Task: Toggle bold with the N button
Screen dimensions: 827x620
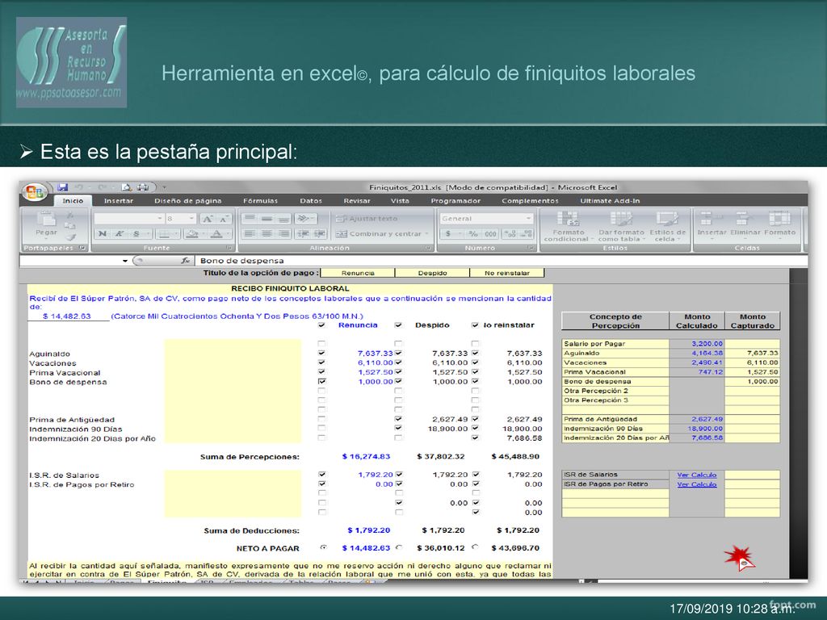Action: pyautogui.click(x=103, y=233)
